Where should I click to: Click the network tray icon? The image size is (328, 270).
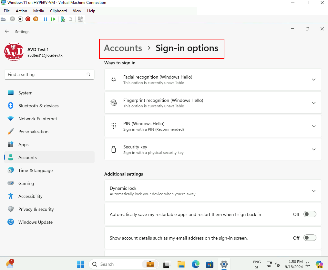tap(269, 265)
